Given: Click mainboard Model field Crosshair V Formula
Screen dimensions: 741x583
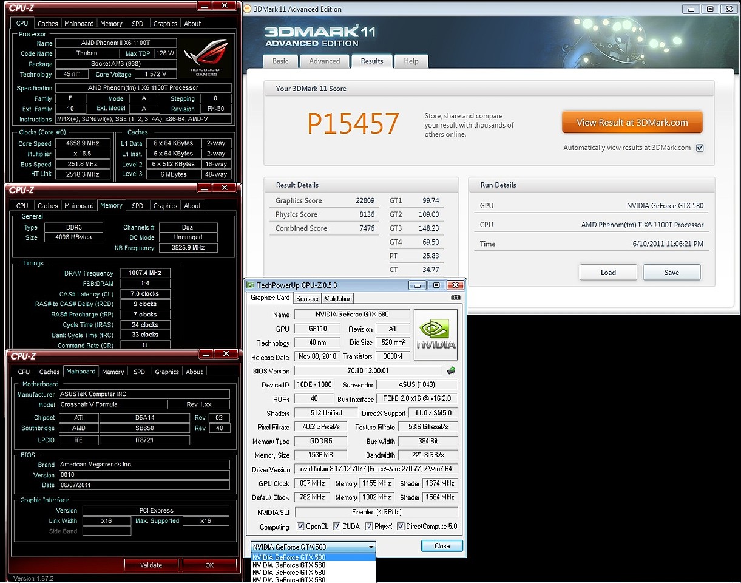Looking at the screenshot, I should click(113, 404).
